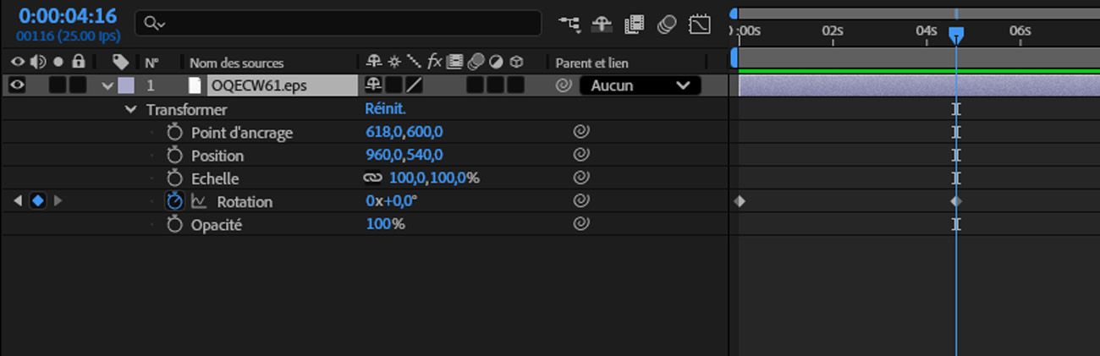Toggle solo box on OQECW61.eps layer
This screenshot has height=356, width=1100.
[x=58, y=85]
